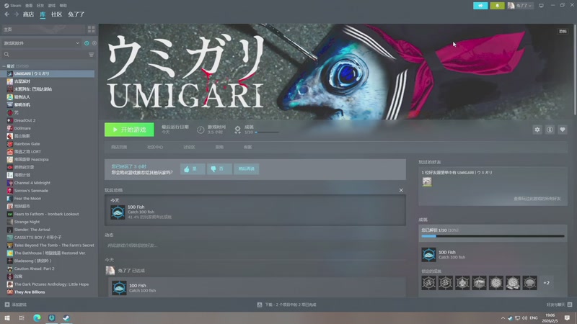
Task: Click the thumbs-down not recommend button
Action: pos(219,169)
